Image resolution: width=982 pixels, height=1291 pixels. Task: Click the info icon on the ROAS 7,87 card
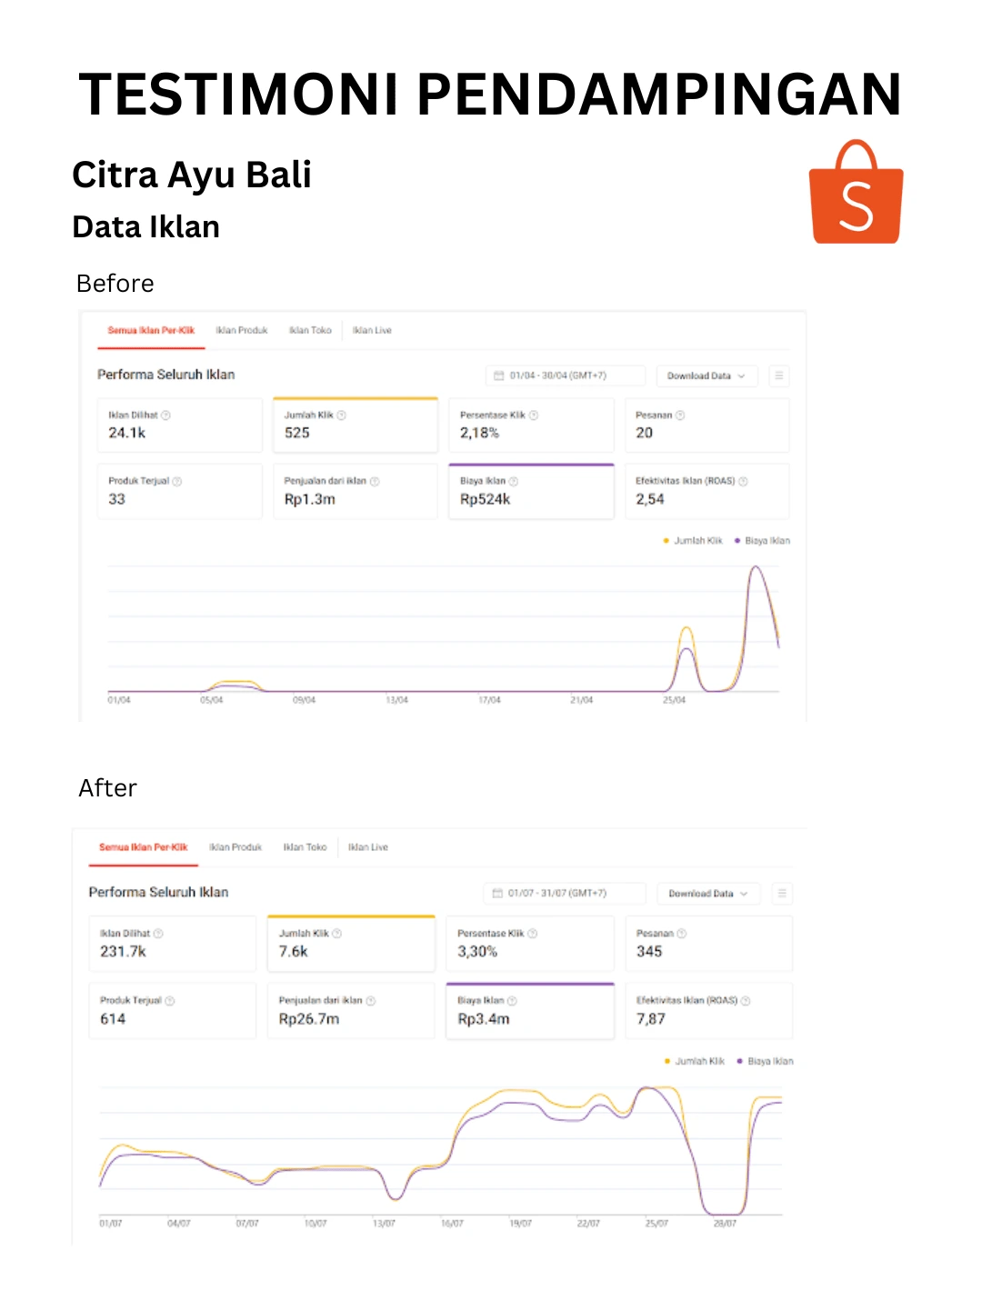(746, 1001)
